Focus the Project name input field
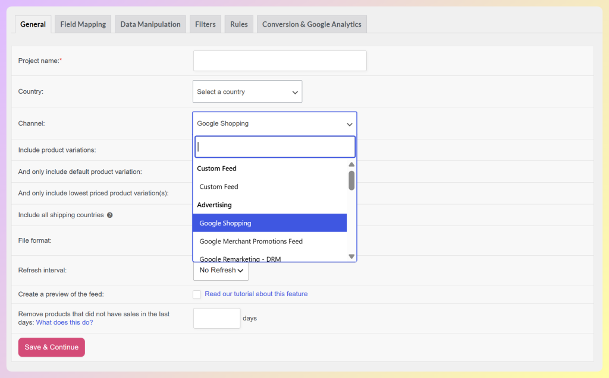Screen dimensions: 609x378 280,61
